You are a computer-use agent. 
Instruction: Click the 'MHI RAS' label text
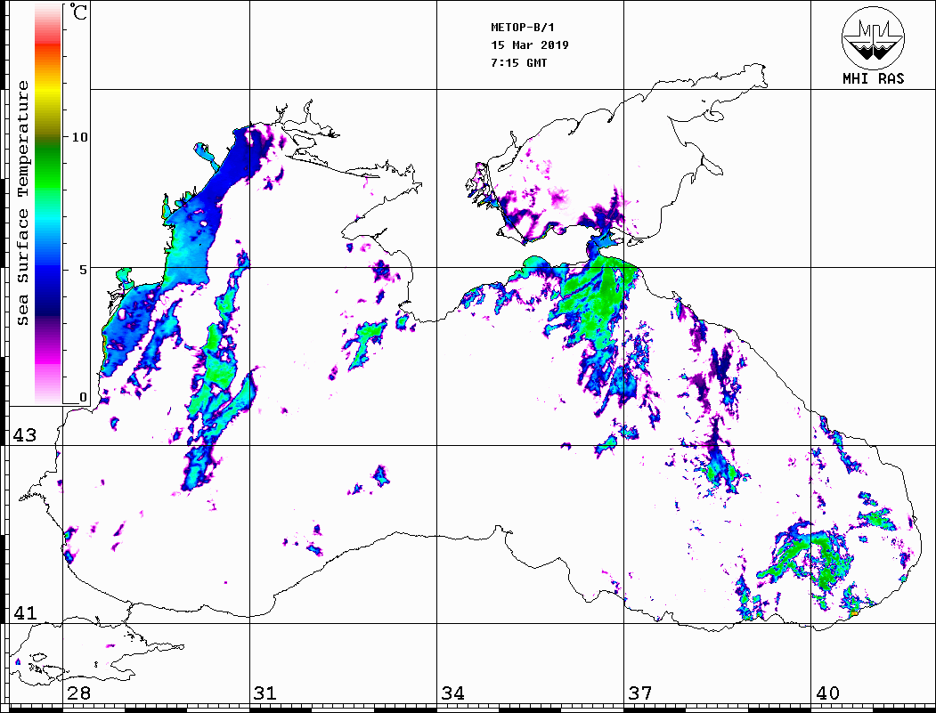point(873,78)
